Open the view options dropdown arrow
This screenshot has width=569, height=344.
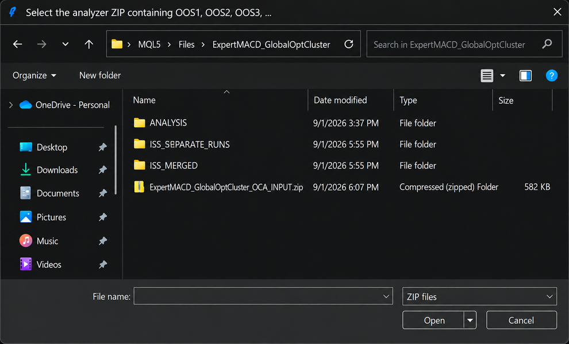pos(502,75)
